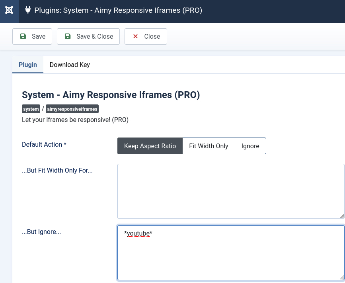Click the Save button
This screenshot has height=283, width=345.
pos(32,36)
